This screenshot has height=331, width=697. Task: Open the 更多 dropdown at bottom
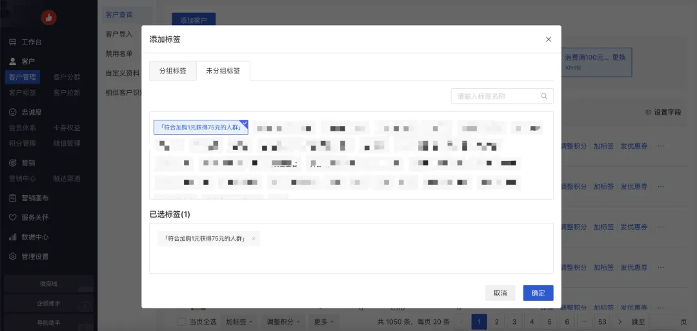321,321
